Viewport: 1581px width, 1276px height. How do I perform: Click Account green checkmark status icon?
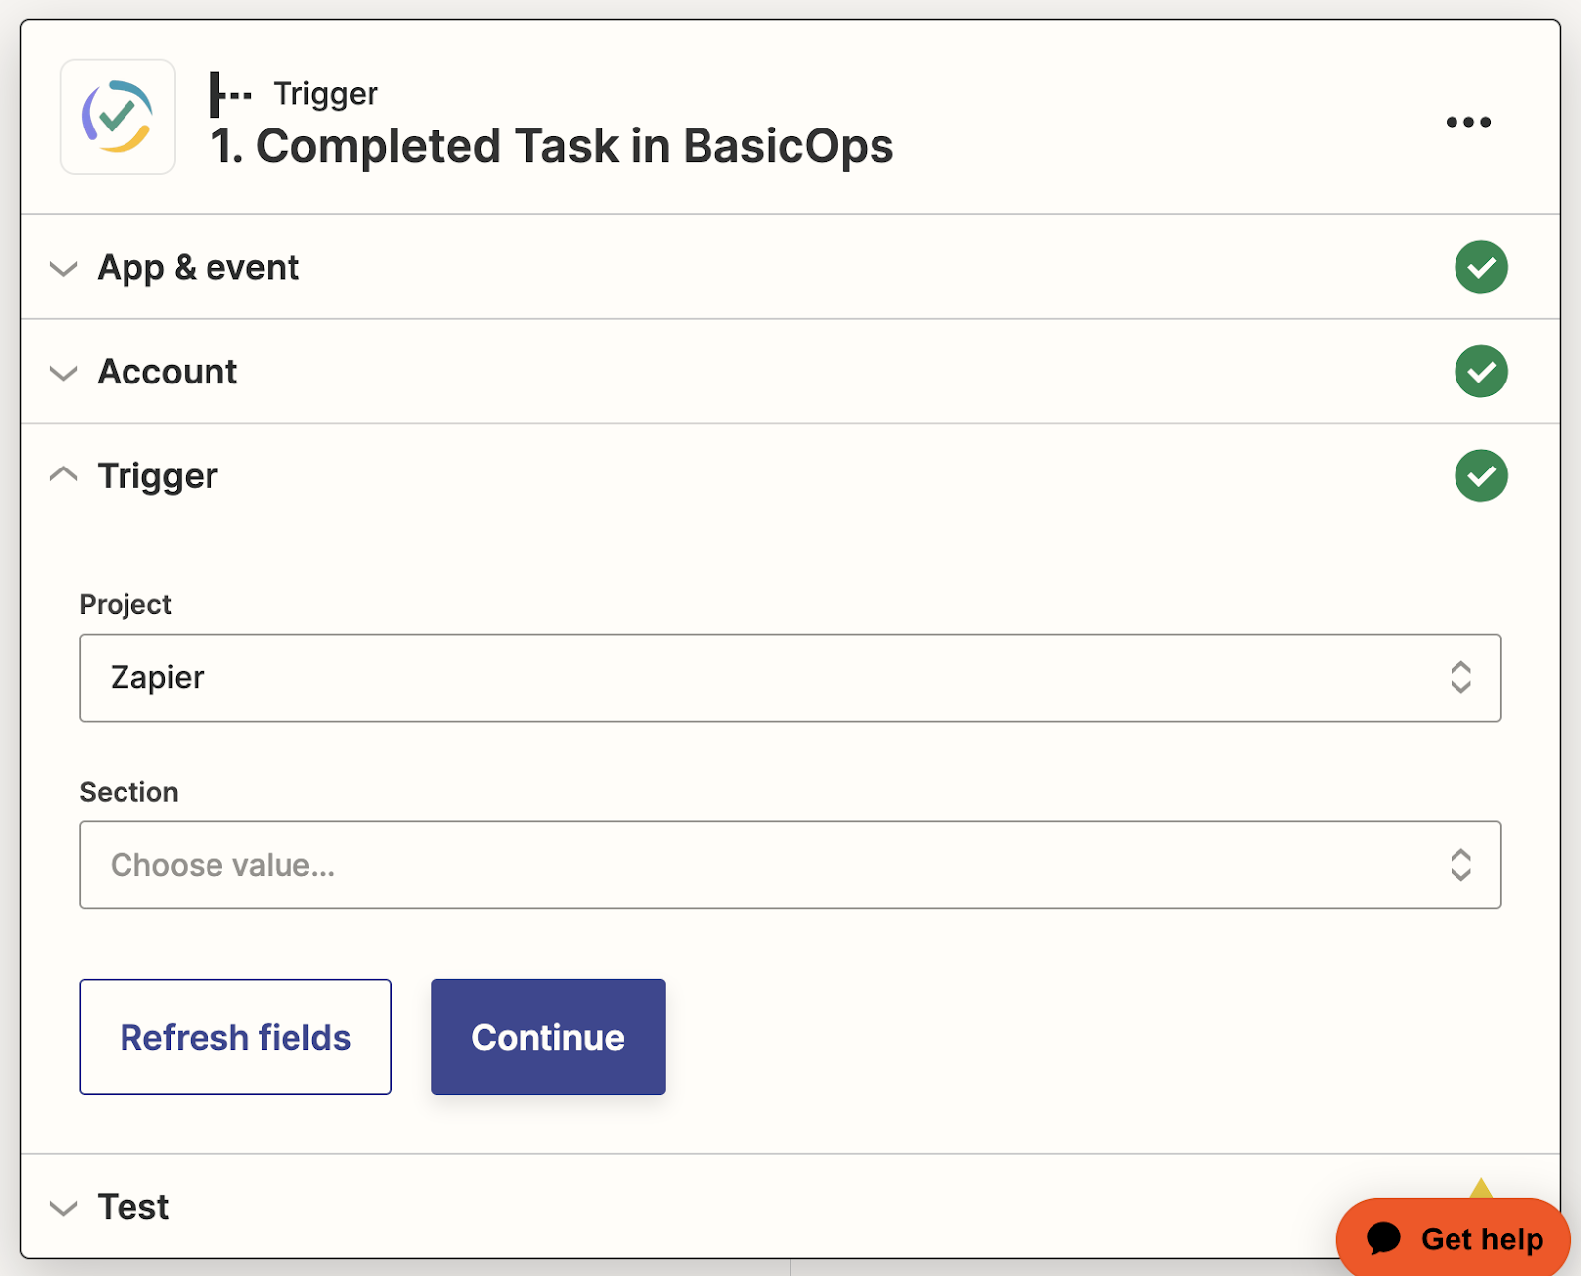pos(1480,372)
